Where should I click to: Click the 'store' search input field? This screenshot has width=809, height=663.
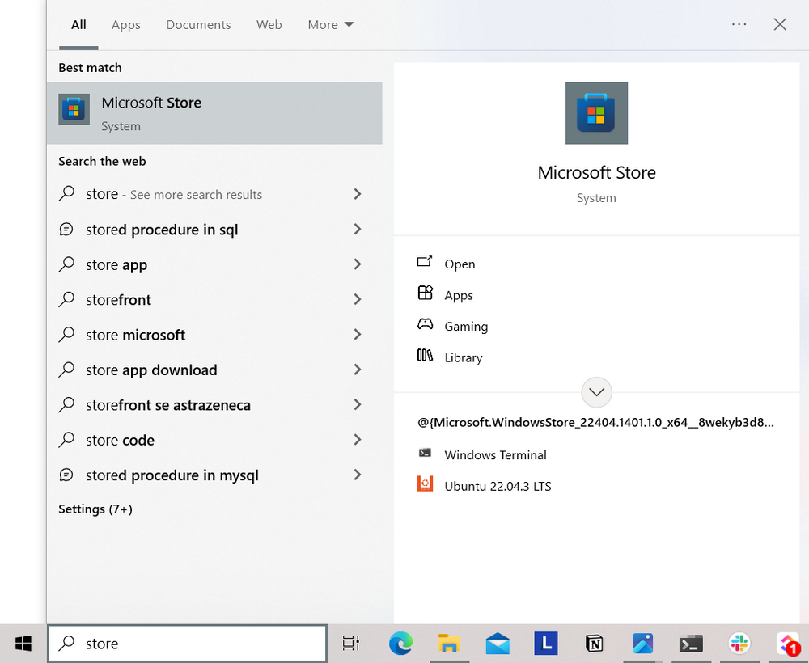tap(186, 643)
